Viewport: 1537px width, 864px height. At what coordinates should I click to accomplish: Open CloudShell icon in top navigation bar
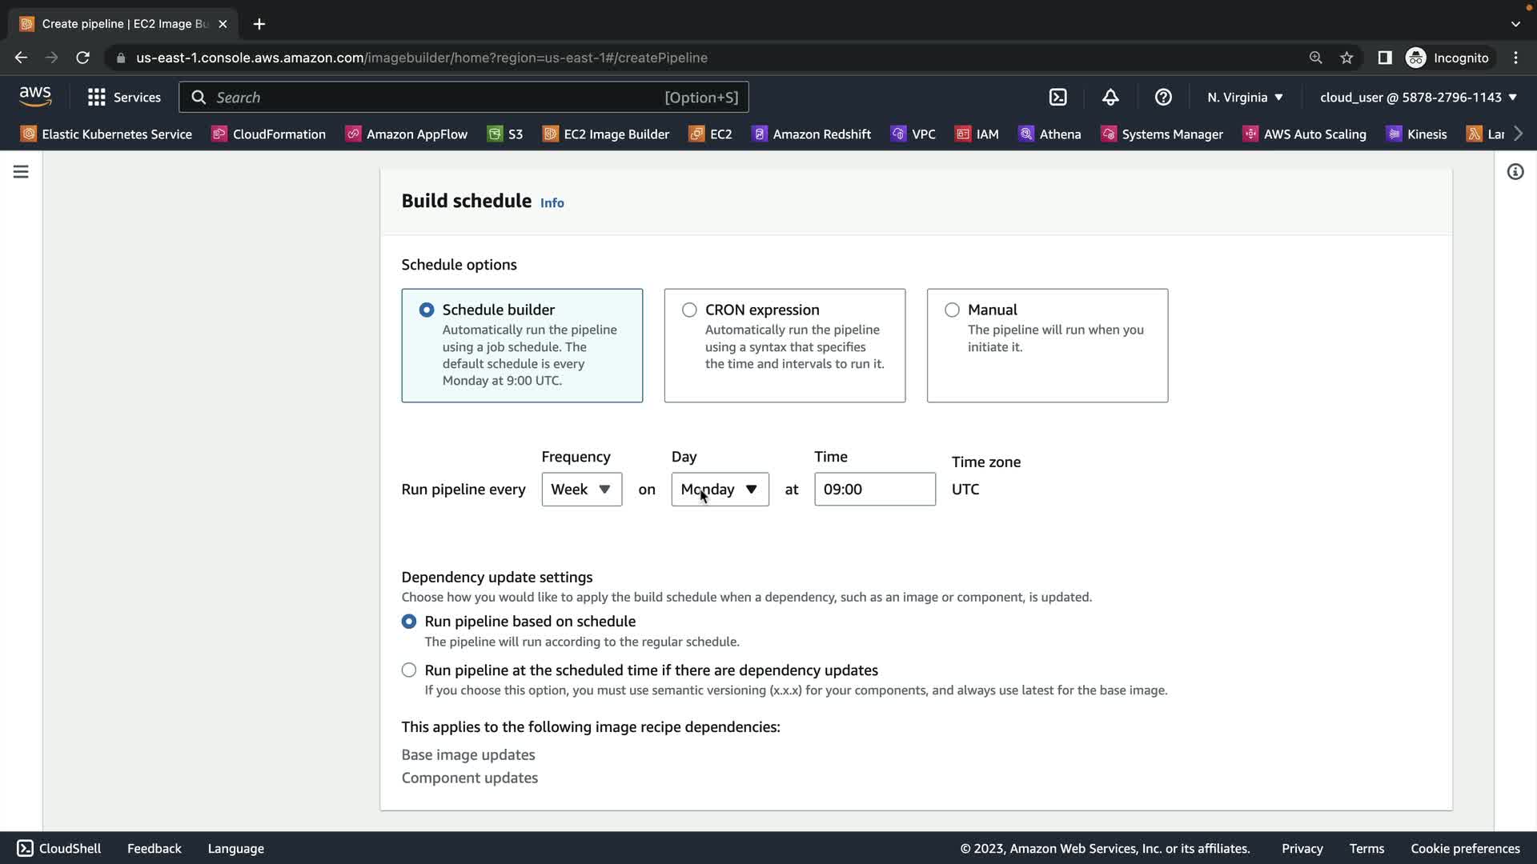coord(1057,98)
